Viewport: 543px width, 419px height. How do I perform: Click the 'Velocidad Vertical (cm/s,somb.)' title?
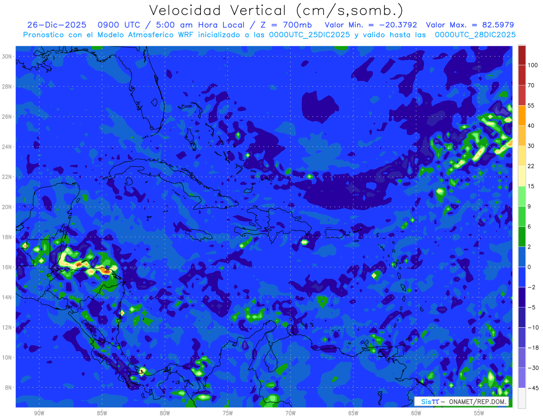276,10
